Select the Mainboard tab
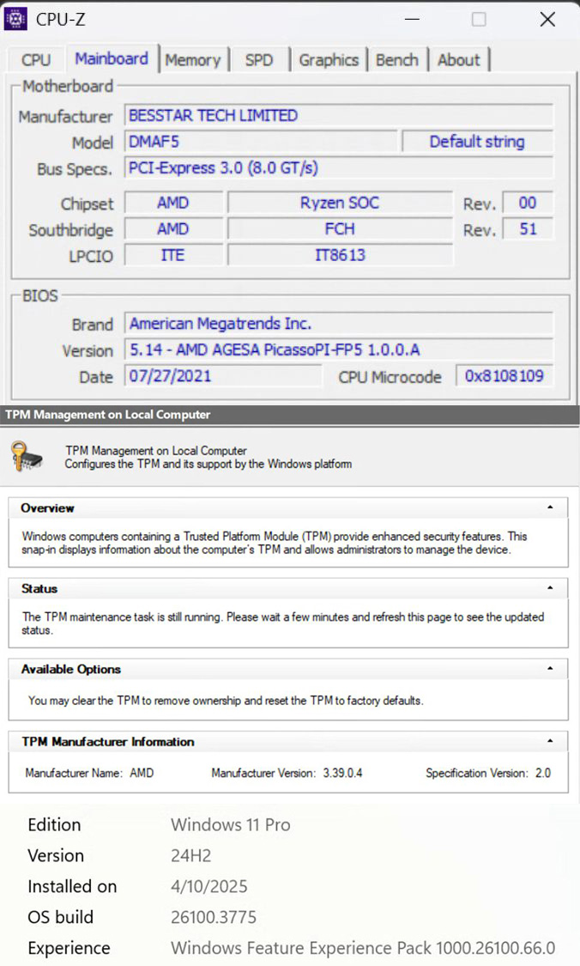The height and width of the screenshot is (966, 580). (x=112, y=58)
